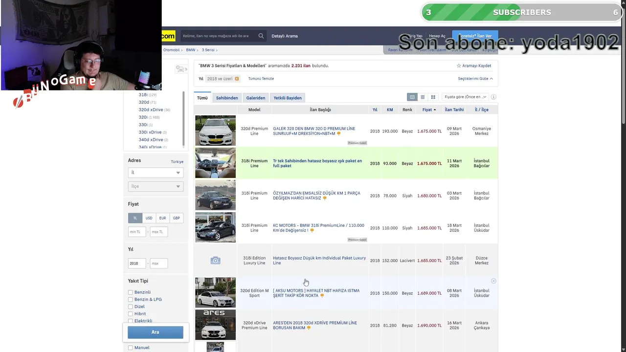Select the 330i xDrive model filter
This screenshot has width=626, height=352.
point(150,132)
